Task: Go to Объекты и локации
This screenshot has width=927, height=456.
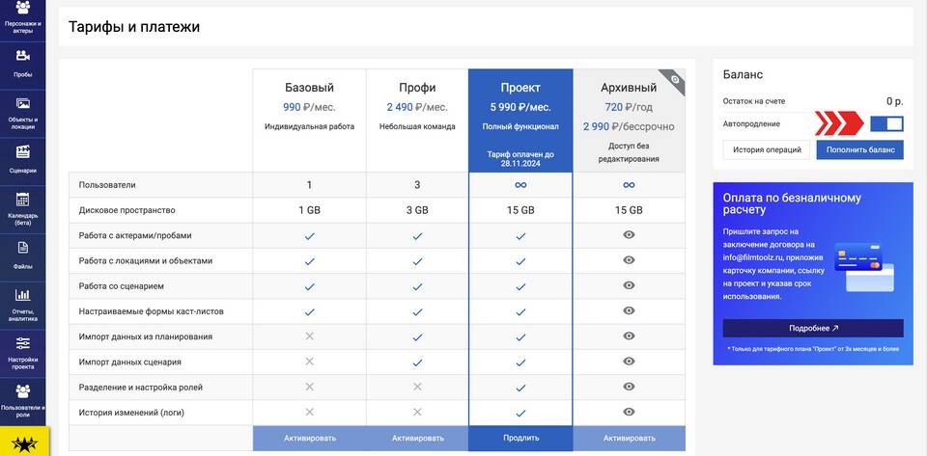Action: (x=23, y=104)
